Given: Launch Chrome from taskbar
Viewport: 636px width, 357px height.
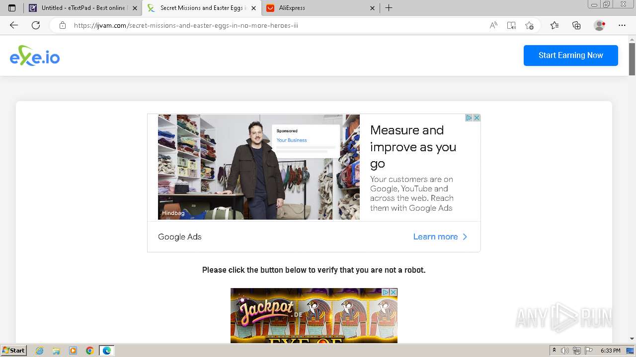Looking at the screenshot, I should (x=90, y=351).
